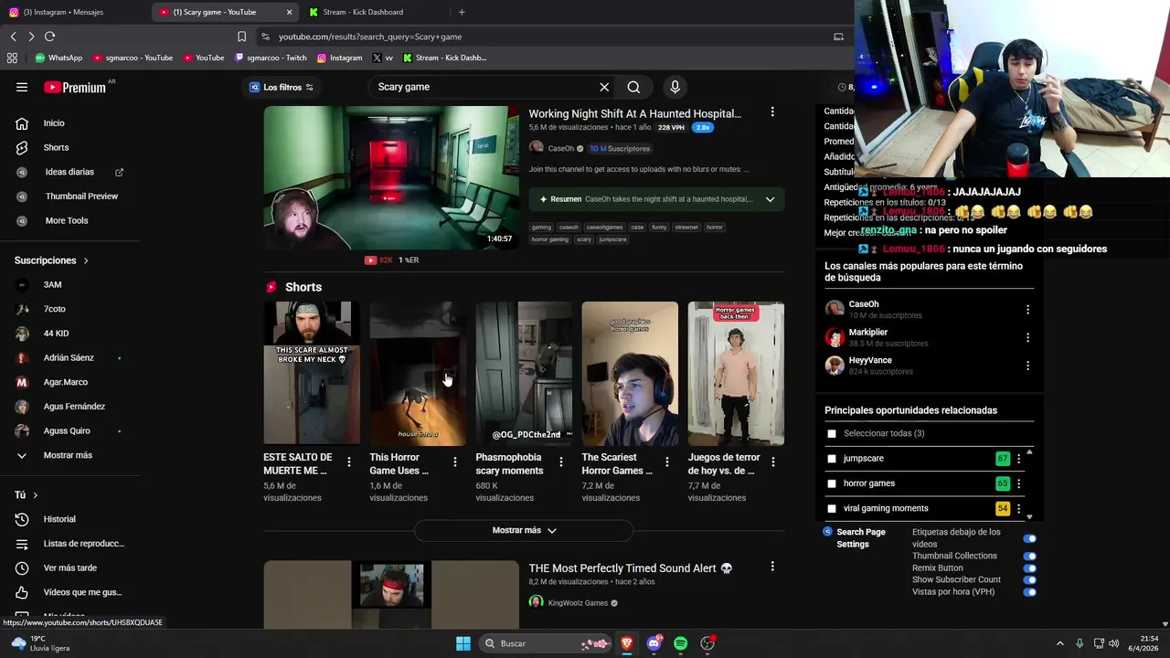Open sgmarcoo - Twitch bookmark
The width and height of the screenshot is (1170, 658).
tap(271, 58)
